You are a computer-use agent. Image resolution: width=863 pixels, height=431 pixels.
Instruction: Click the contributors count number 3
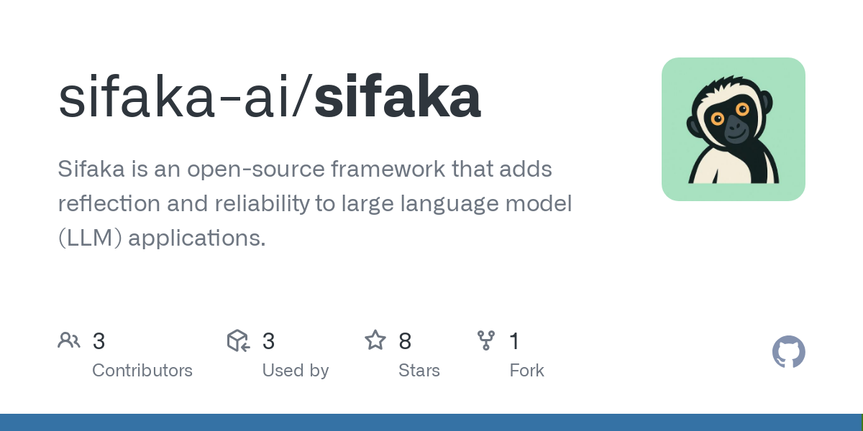click(x=99, y=341)
